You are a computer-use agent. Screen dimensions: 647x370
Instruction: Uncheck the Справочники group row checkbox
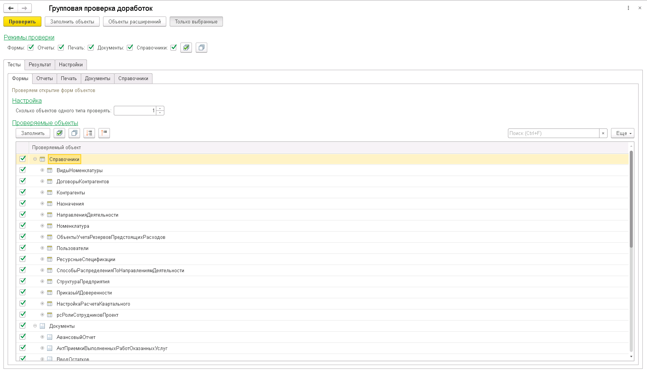coord(23,159)
